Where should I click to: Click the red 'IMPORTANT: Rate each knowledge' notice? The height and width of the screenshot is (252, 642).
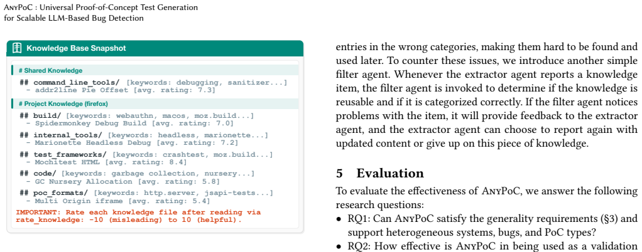[x=138, y=216]
